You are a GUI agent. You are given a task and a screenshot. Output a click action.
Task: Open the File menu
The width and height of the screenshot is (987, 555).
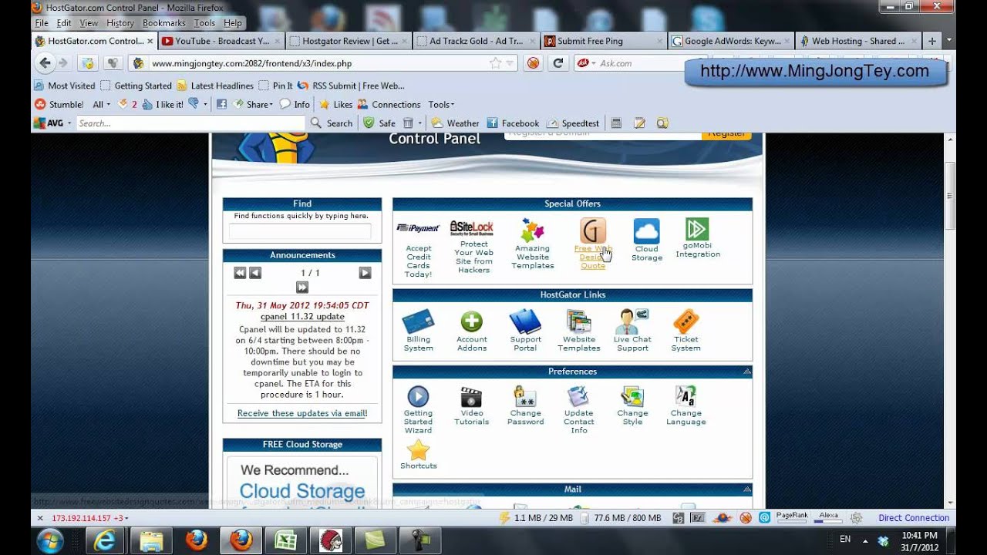42,23
